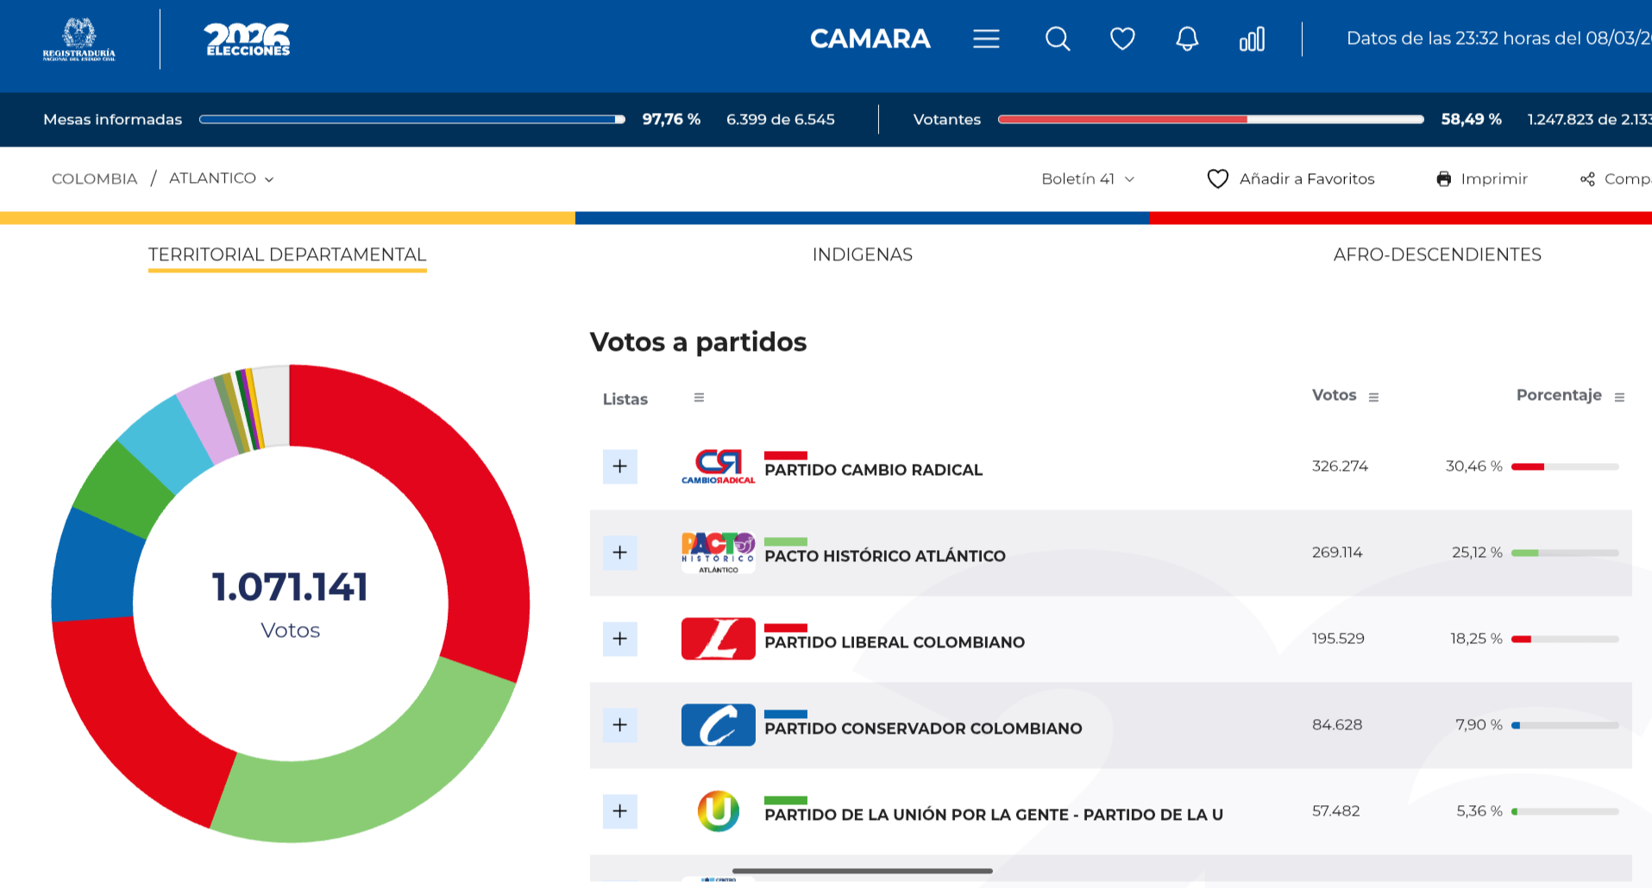Sort by the Porcentaje column filter icon
Viewport: 1652px width, 888px height.
[1619, 397]
